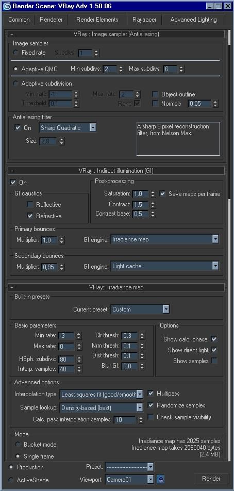Click the Min subdivs value field
This screenshot has width=234, height=491.
(x=110, y=69)
